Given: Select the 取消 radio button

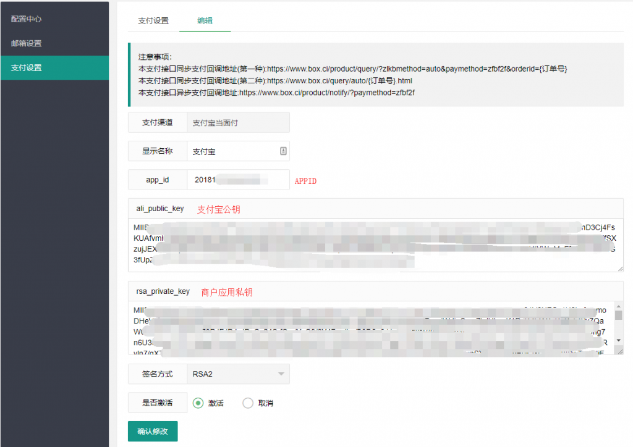Looking at the screenshot, I should tap(248, 403).
